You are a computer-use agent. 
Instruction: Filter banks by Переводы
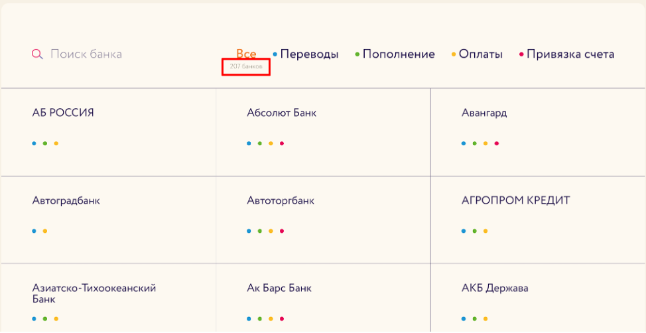coord(309,54)
